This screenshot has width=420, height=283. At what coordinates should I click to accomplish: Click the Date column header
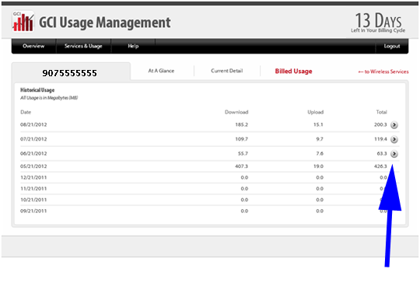(26, 112)
